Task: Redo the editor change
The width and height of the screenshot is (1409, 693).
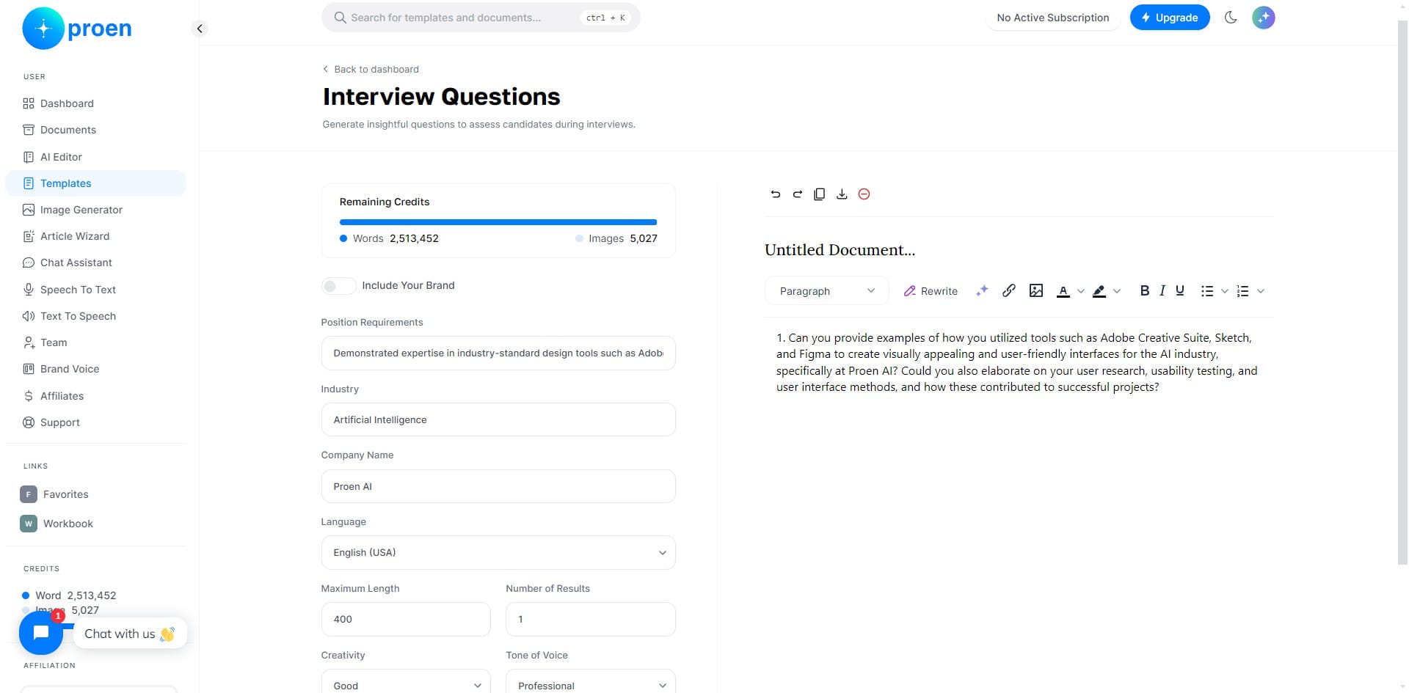Action: coord(797,194)
